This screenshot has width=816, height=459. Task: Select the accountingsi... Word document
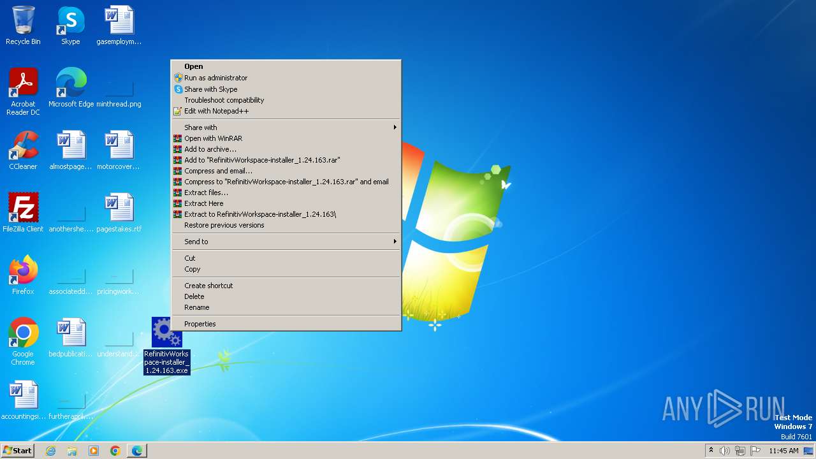[x=23, y=400]
